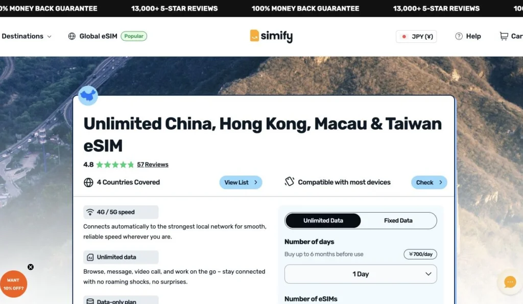Click the China map badge icon

point(88,96)
